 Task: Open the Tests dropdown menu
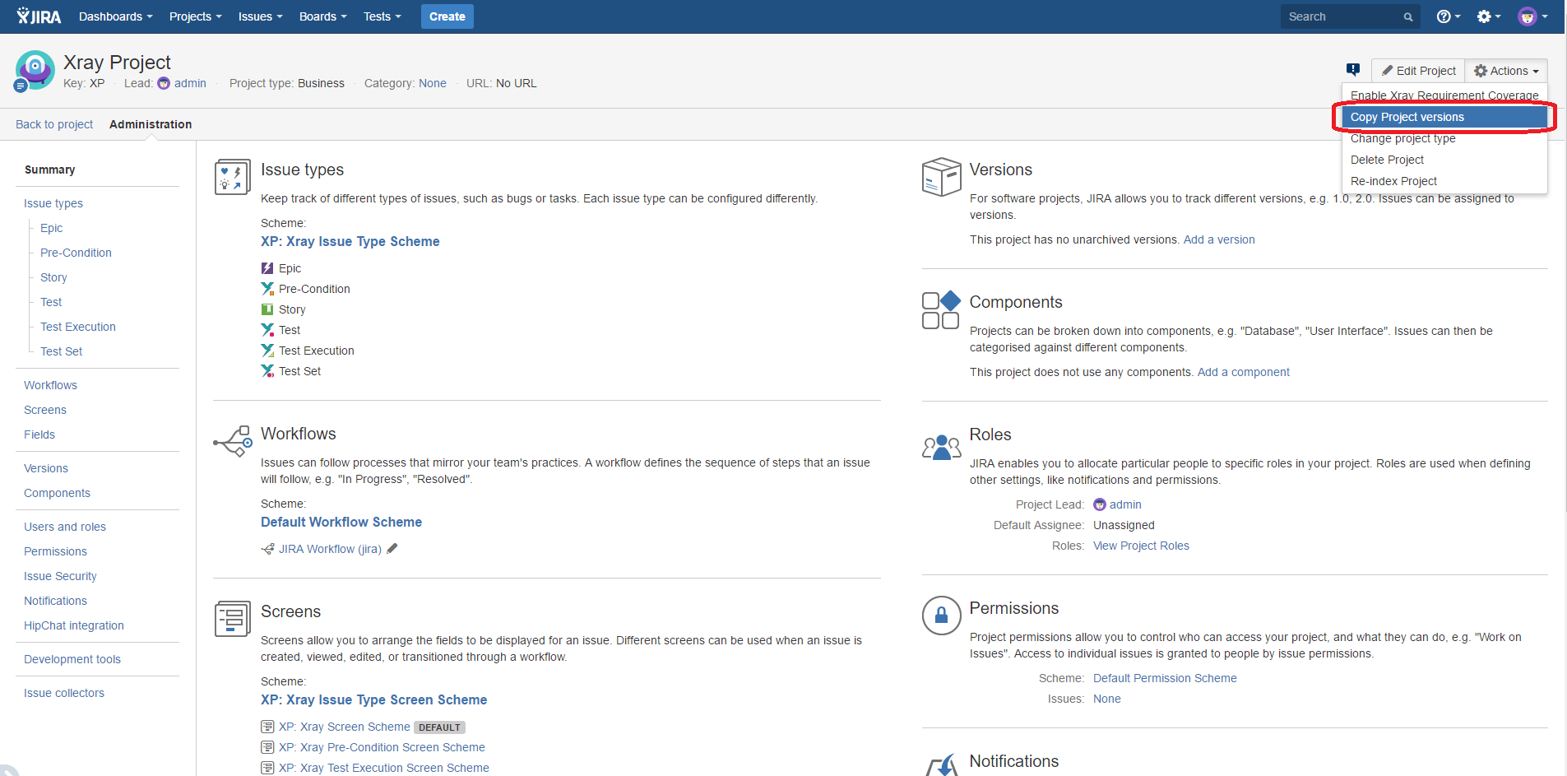pyautogui.click(x=382, y=16)
